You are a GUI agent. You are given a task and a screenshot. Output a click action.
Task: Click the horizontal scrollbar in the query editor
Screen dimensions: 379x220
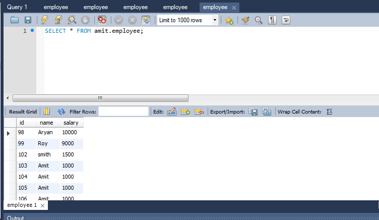[x=100, y=98]
